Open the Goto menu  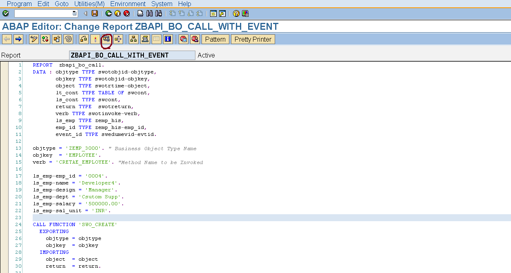click(x=62, y=4)
